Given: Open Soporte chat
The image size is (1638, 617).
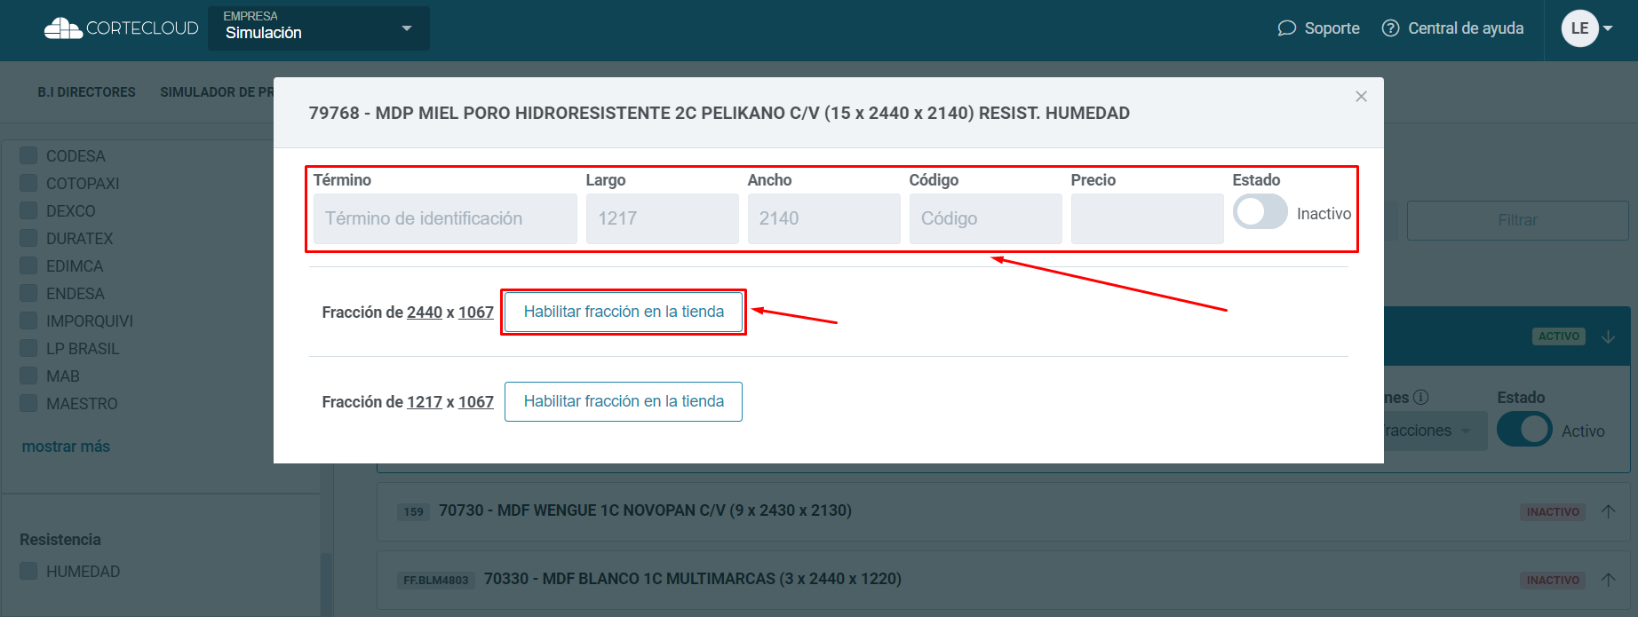Looking at the screenshot, I should coord(1318,28).
